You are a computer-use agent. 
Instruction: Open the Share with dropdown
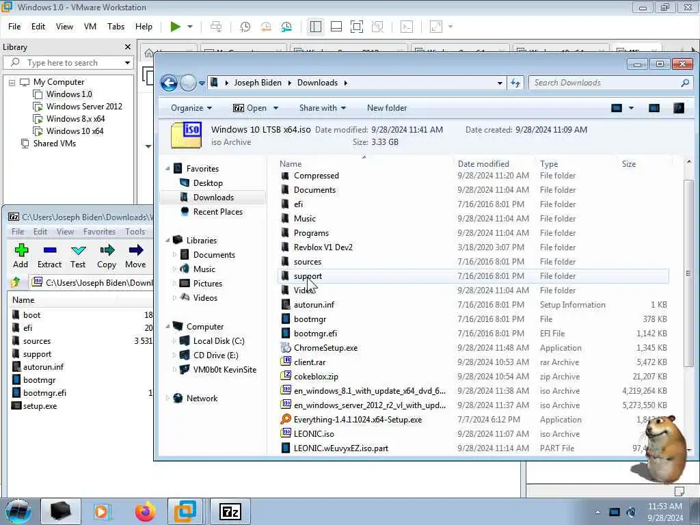pyautogui.click(x=323, y=108)
